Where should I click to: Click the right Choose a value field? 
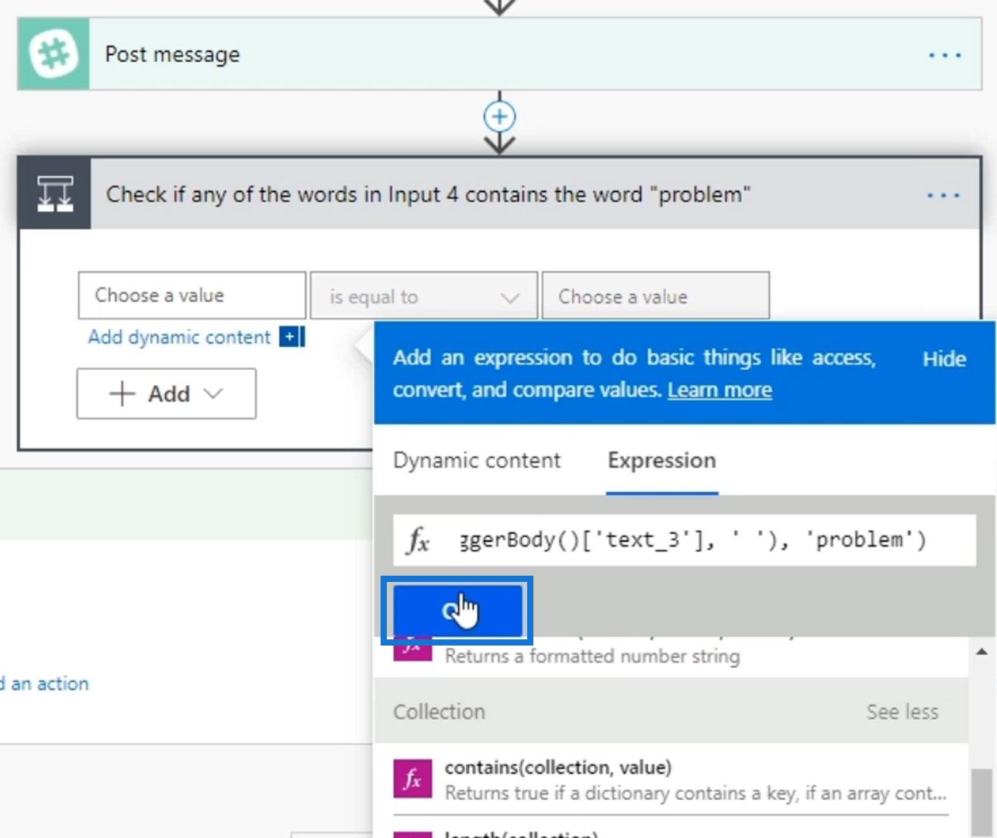pos(655,296)
